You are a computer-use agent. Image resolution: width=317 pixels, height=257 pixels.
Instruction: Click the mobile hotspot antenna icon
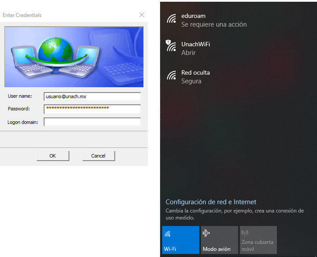click(245, 233)
